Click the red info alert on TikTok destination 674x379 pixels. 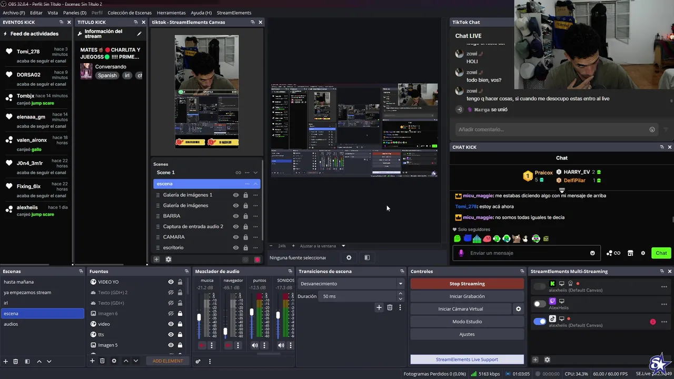tap(653, 322)
